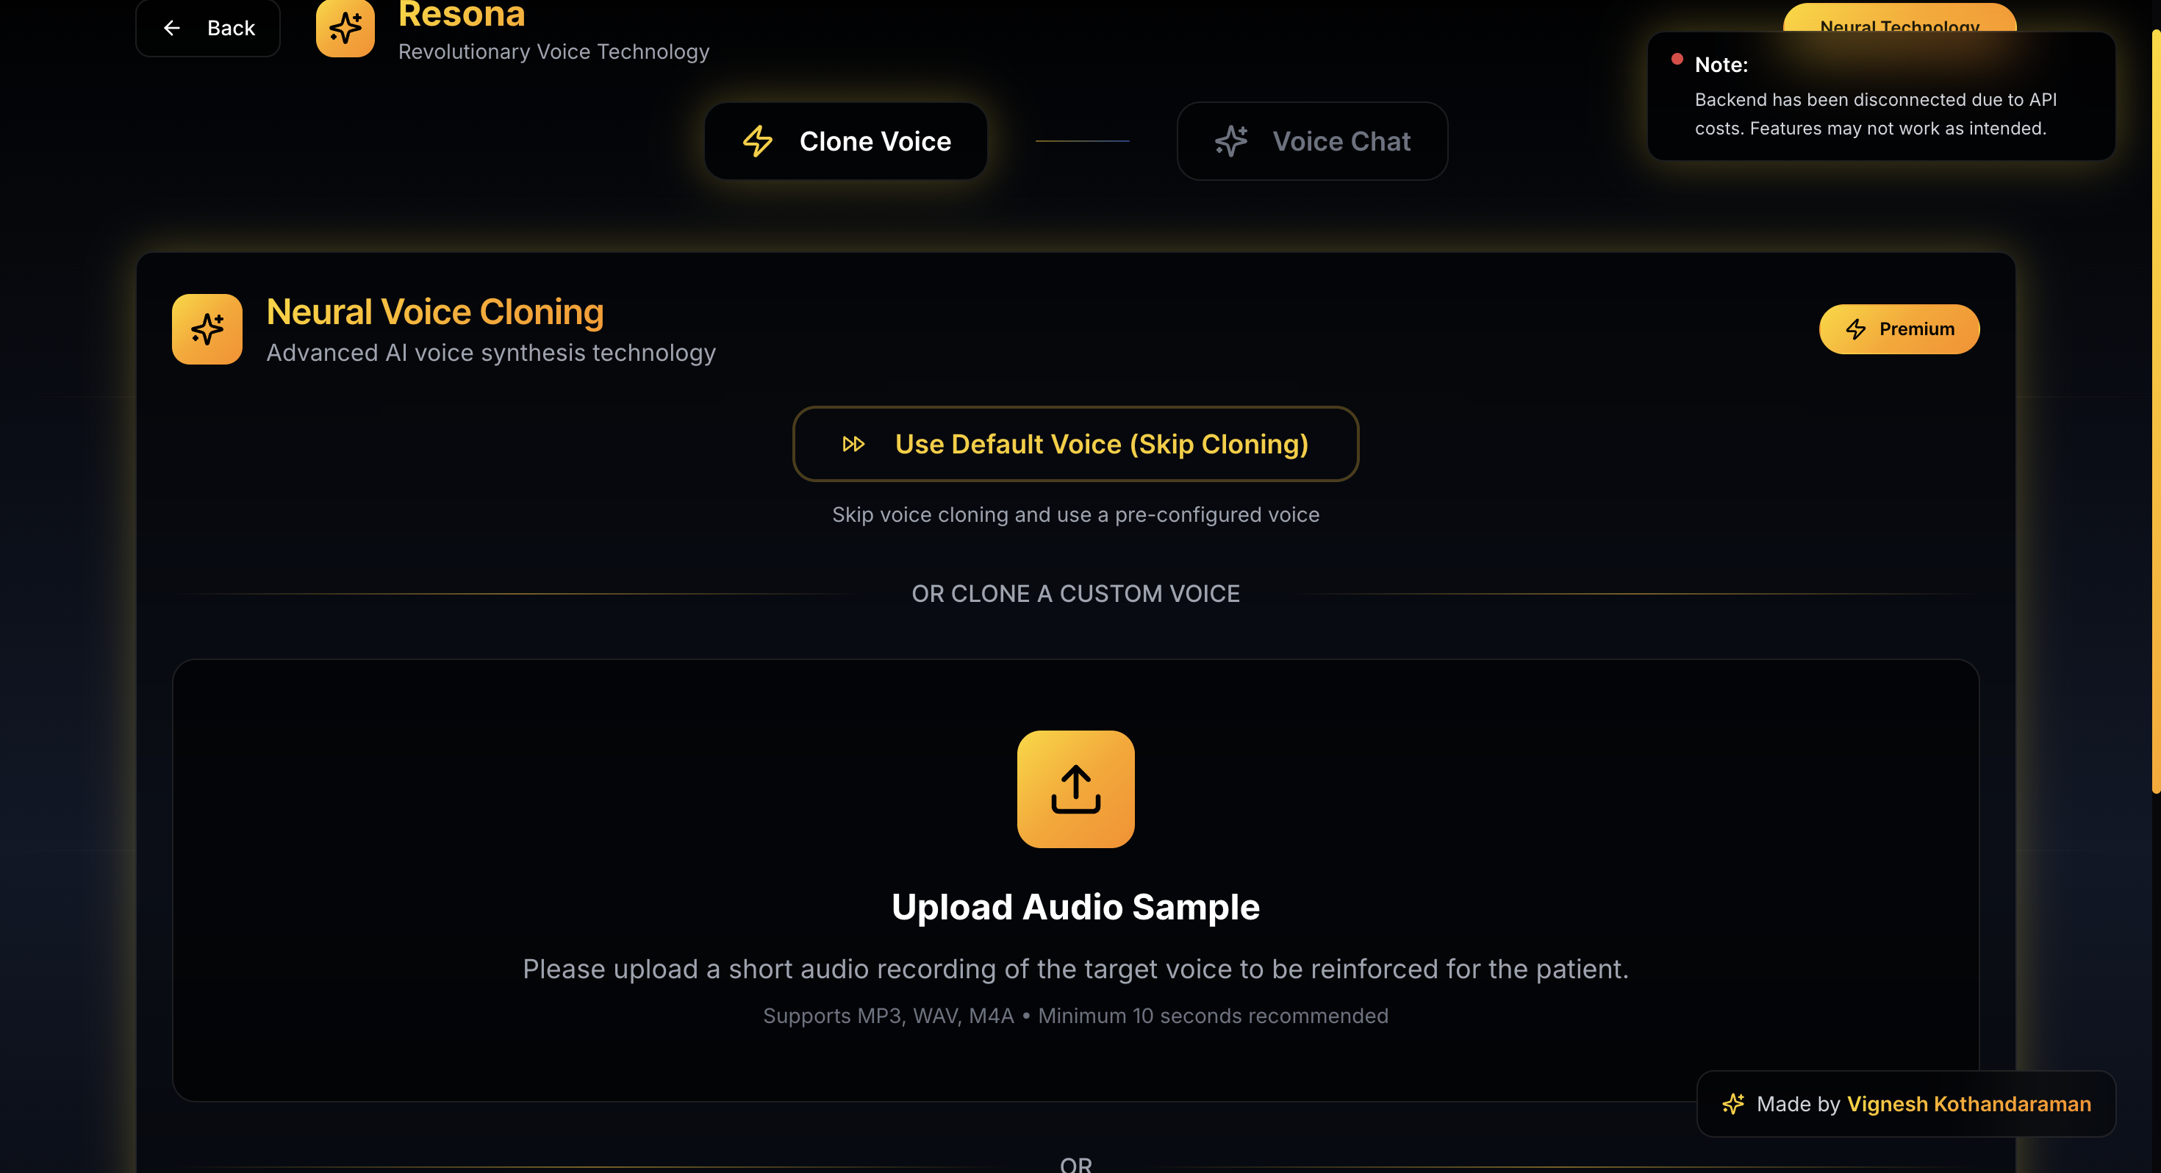Go back using the Back button
The image size is (2161, 1173).
pos(208,28)
